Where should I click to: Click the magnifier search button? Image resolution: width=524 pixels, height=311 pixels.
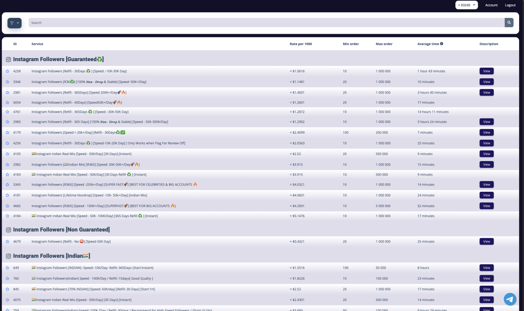click(509, 23)
